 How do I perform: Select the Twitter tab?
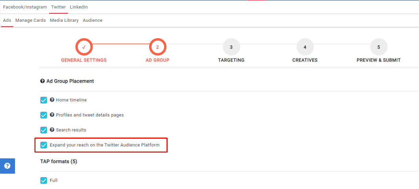pyautogui.click(x=58, y=7)
